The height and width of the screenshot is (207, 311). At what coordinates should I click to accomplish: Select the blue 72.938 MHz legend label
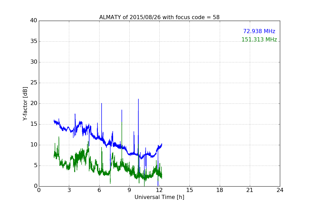[259, 31]
